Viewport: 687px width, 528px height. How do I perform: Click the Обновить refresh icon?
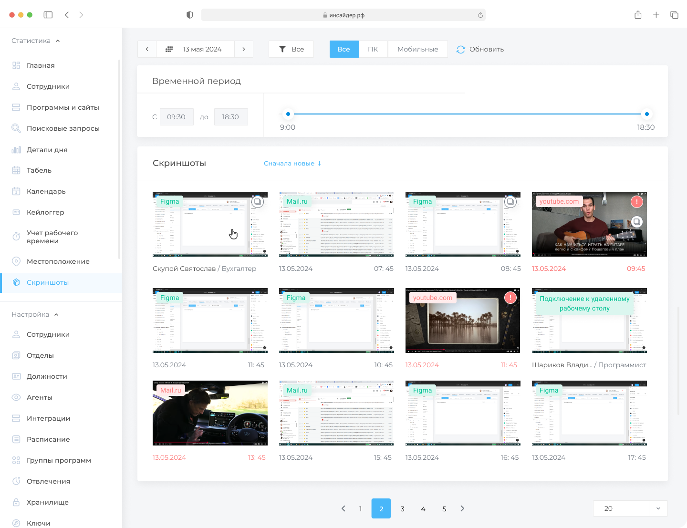pos(460,49)
